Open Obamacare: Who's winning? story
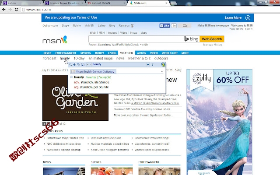 [152, 138]
